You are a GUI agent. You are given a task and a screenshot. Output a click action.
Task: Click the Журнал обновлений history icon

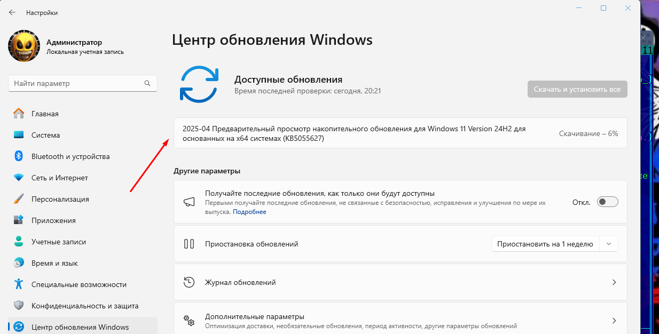point(189,282)
